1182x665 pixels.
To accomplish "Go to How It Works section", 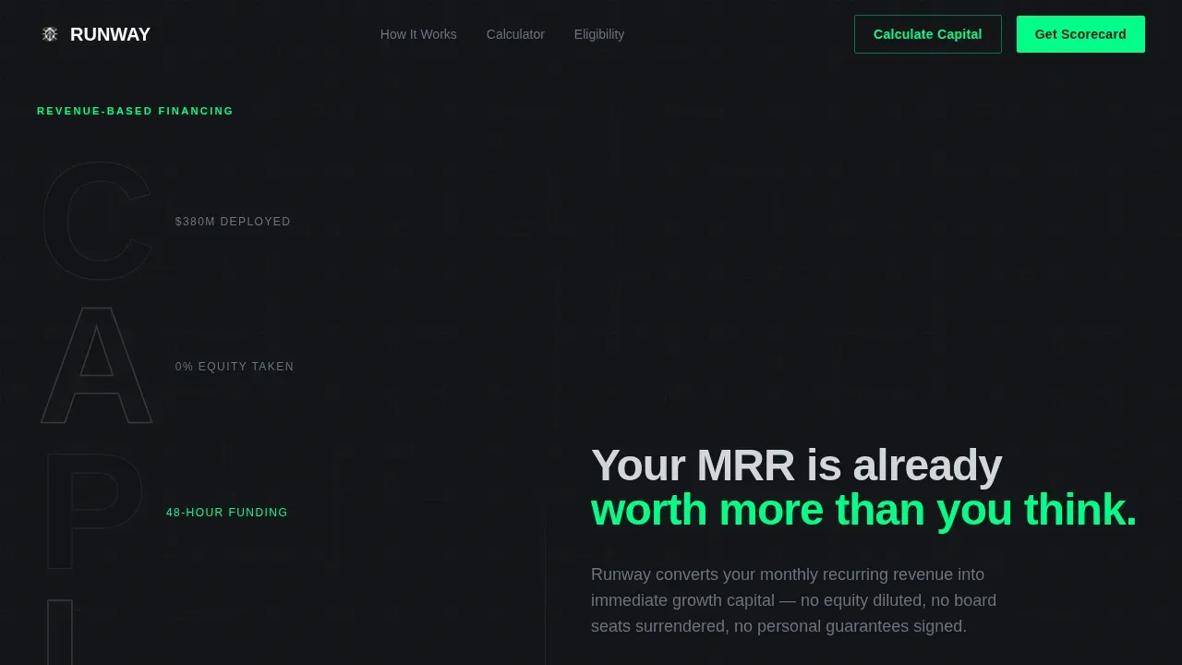I will (x=418, y=34).
